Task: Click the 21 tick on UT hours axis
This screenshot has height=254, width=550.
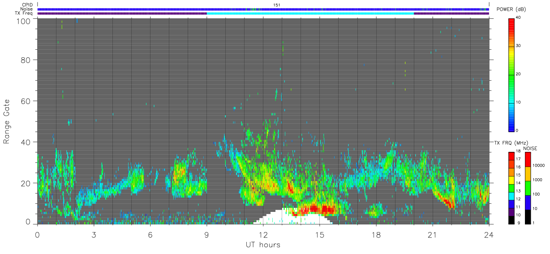Action: click(x=432, y=235)
